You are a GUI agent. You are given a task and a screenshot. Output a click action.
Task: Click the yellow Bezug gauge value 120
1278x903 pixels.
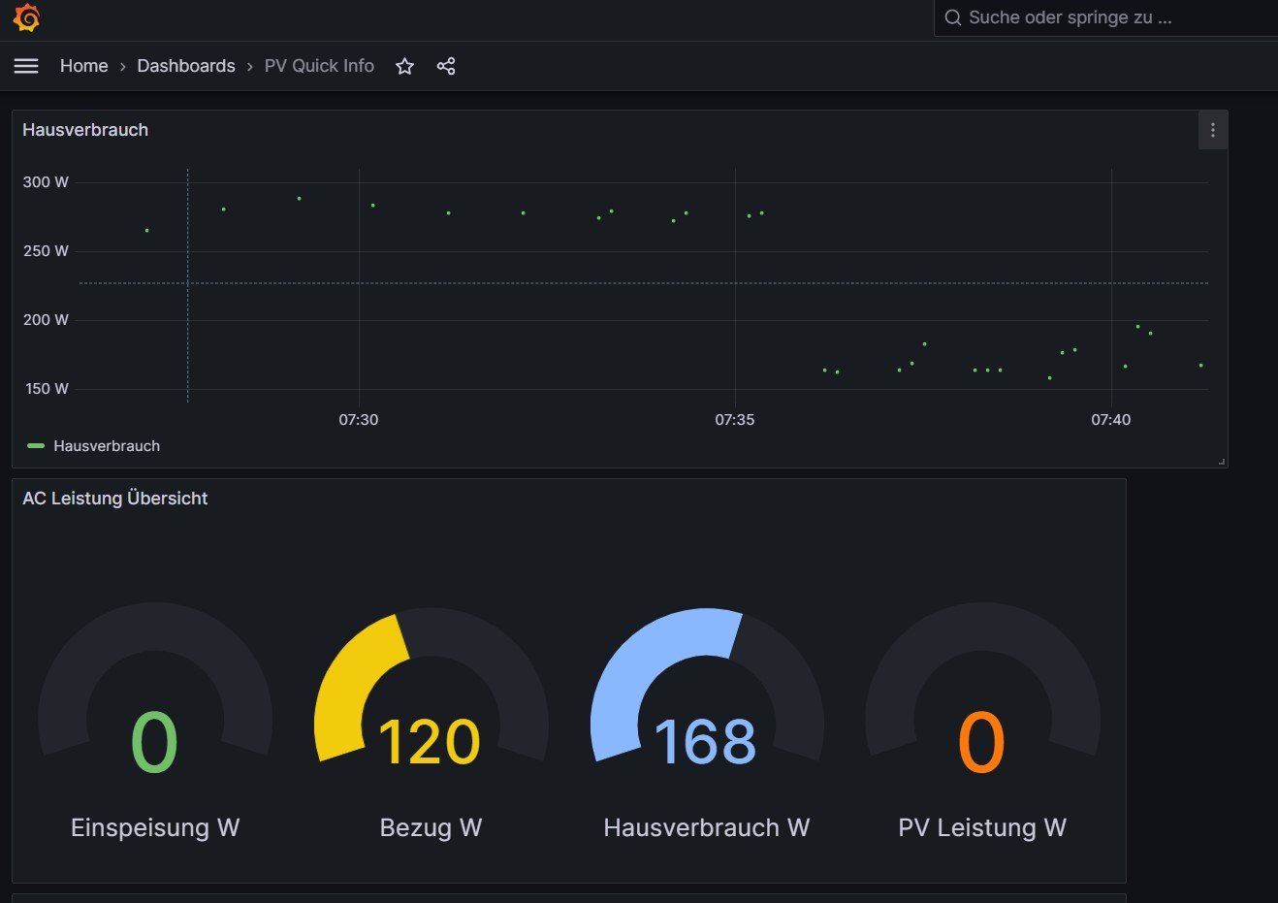[429, 742]
